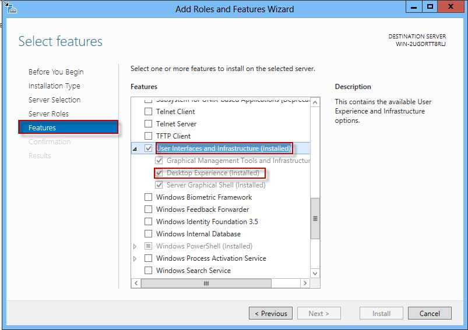Click the Next button
Viewport: 468px width, 330px height.
319,313
